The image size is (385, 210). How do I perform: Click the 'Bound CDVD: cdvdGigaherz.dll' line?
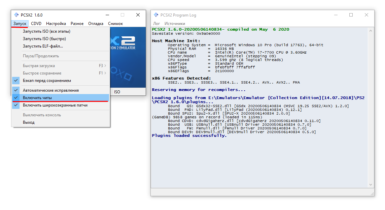click(x=244, y=121)
